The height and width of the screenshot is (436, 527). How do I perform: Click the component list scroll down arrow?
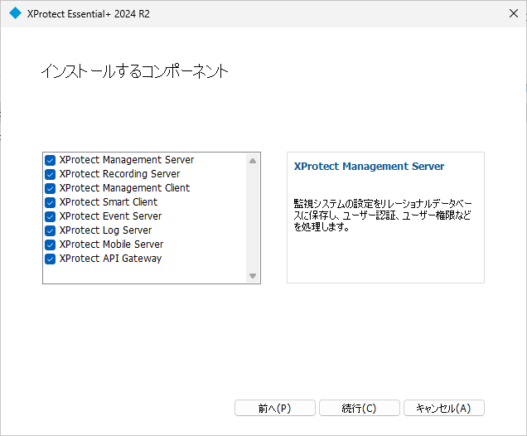coord(253,276)
